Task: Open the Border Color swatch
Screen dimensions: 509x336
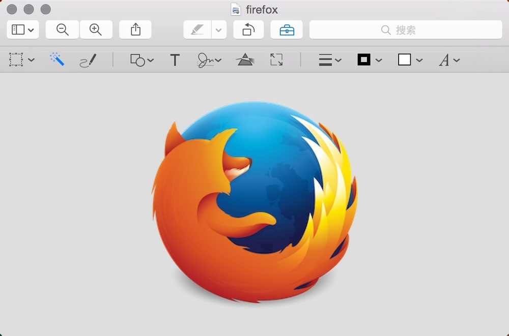Action: (369, 60)
